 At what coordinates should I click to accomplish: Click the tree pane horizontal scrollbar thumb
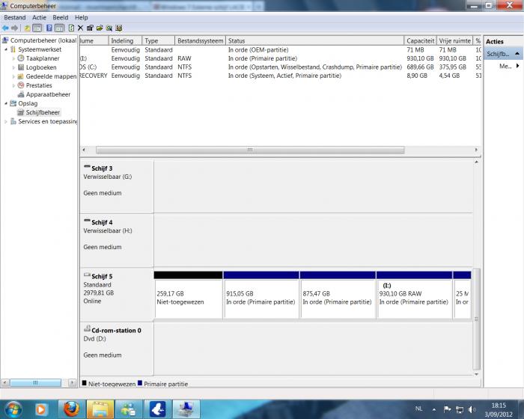click(x=35, y=382)
